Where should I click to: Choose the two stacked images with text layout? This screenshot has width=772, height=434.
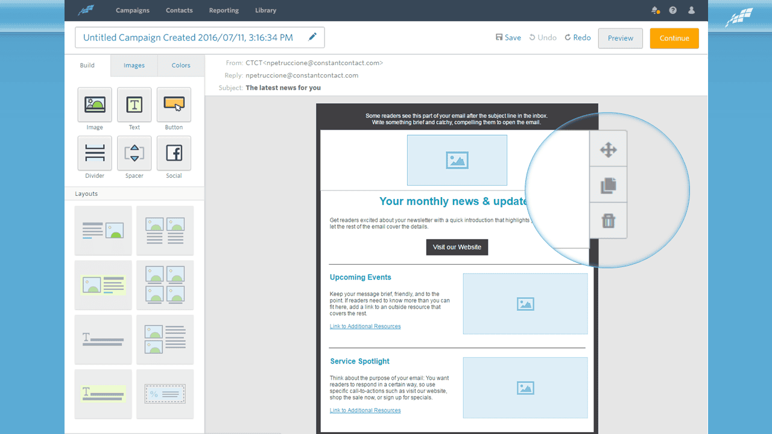coord(165,339)
